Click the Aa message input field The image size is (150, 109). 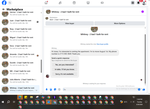pos(100,90)
